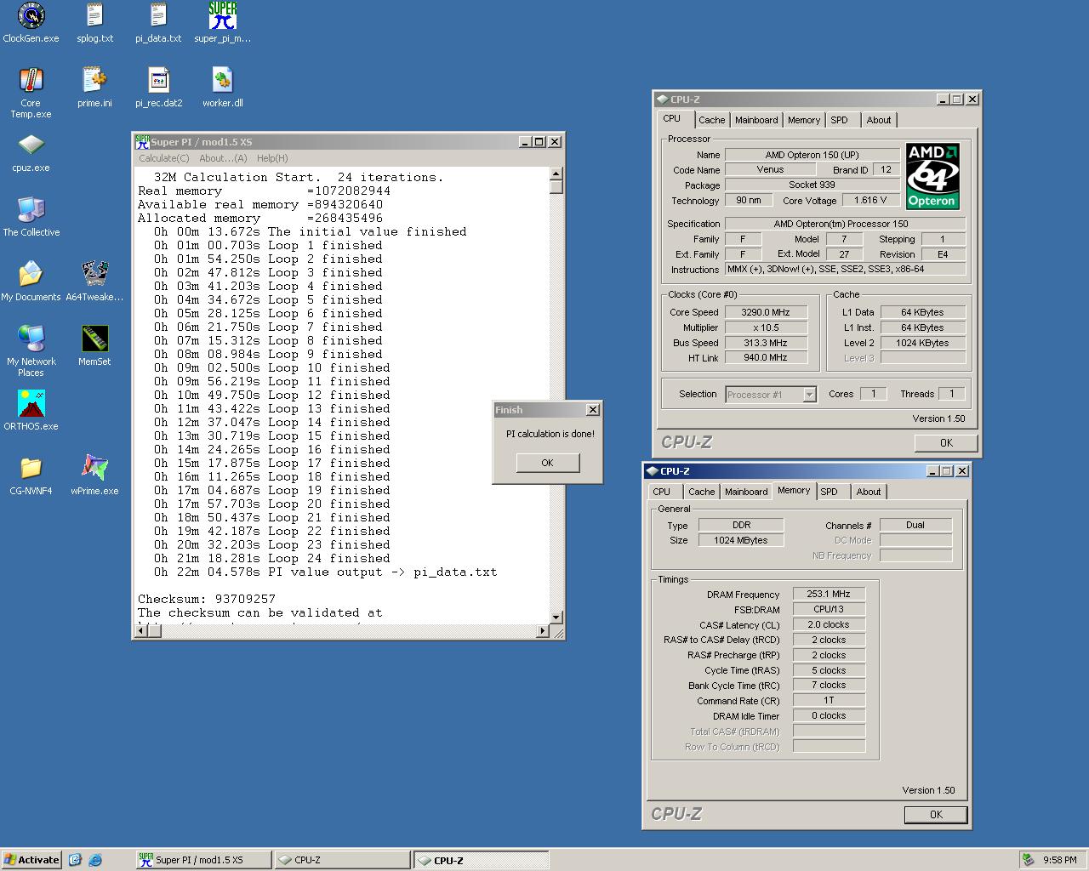Close the Finish dialog
Viewport: 1089px width, 871px height.
(x=593, y=410)
